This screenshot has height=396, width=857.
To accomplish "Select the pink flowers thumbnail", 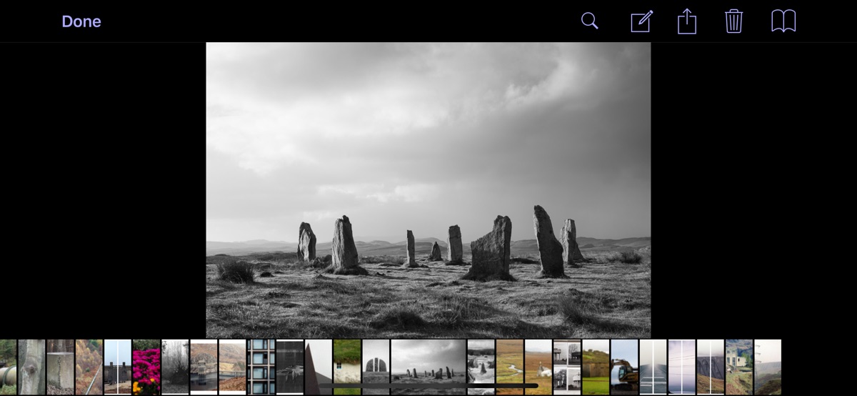I will [146, 367].
